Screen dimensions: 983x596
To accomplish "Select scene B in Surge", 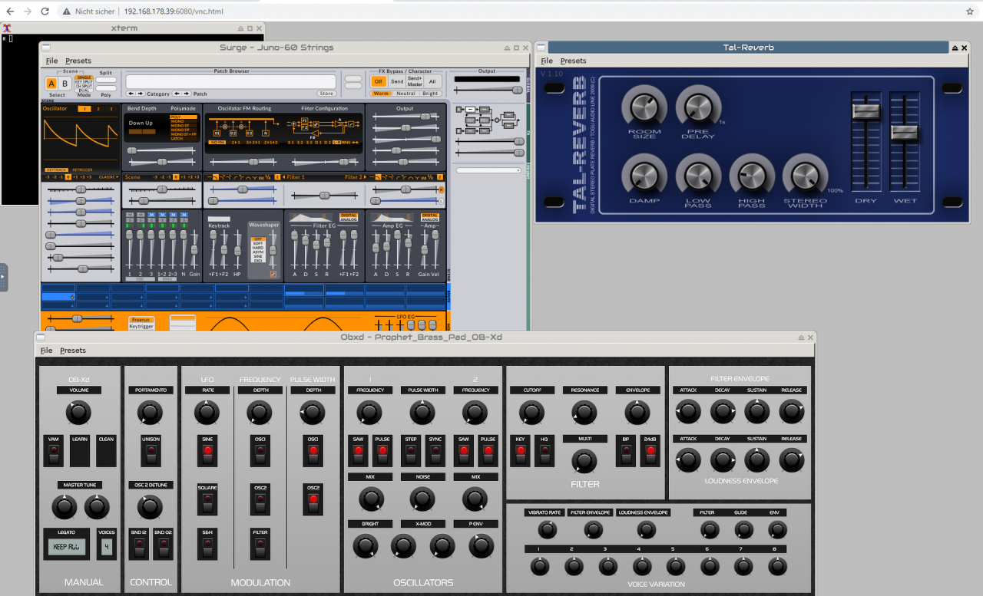I will [x=65, y=84].
